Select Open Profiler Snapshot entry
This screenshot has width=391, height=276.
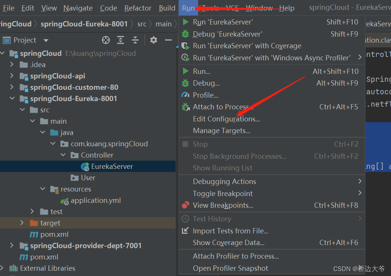[272, 268]
